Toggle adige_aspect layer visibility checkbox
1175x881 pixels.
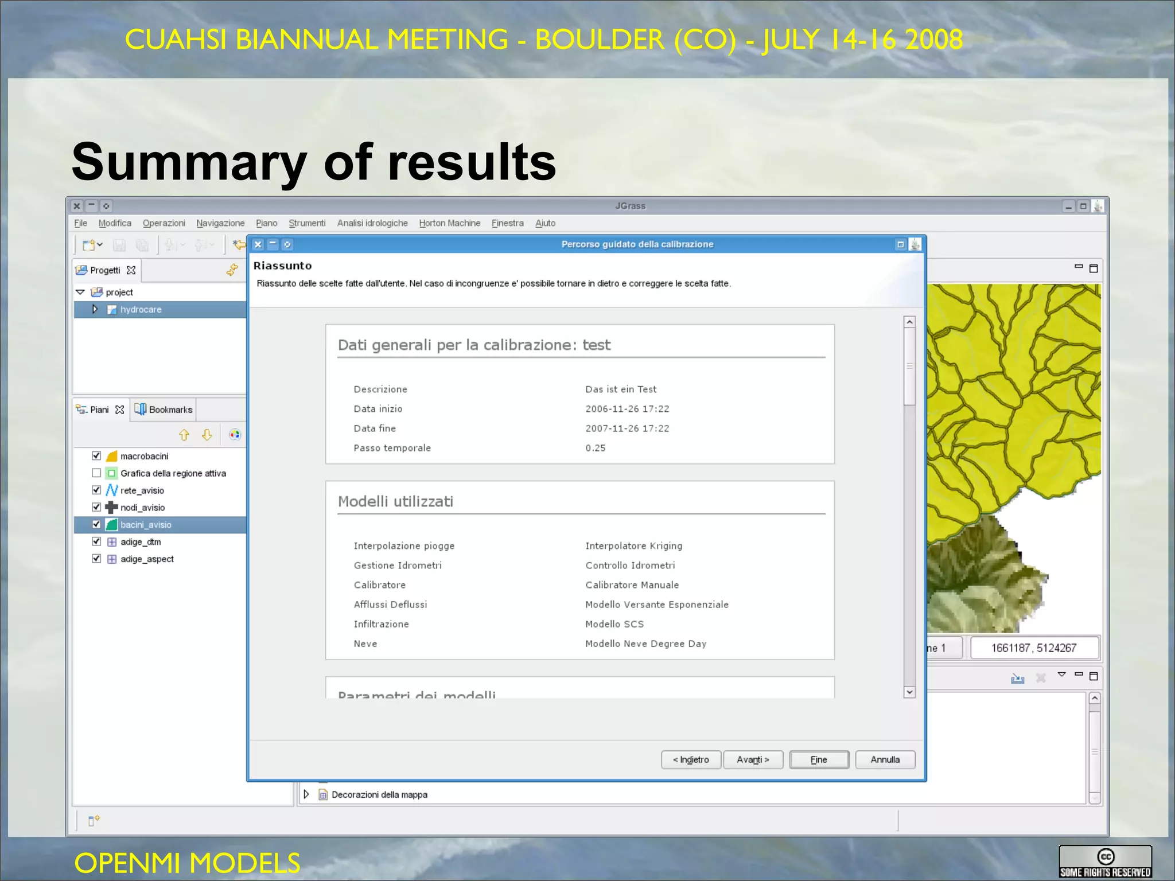tap(96, 559)
